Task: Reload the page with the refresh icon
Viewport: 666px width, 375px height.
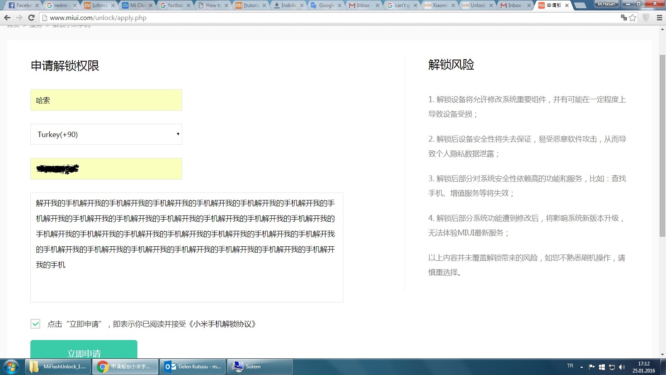Action: [x=31, y=17]
